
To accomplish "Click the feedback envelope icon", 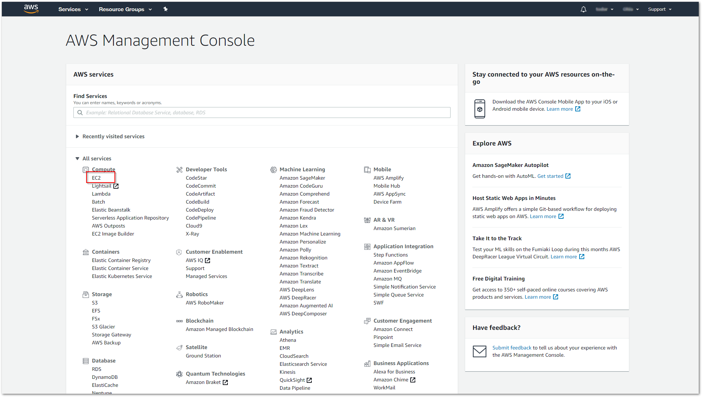I will pos(480,351).
